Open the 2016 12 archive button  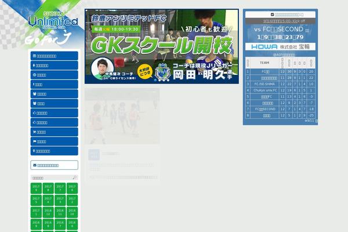click(48, 212)
